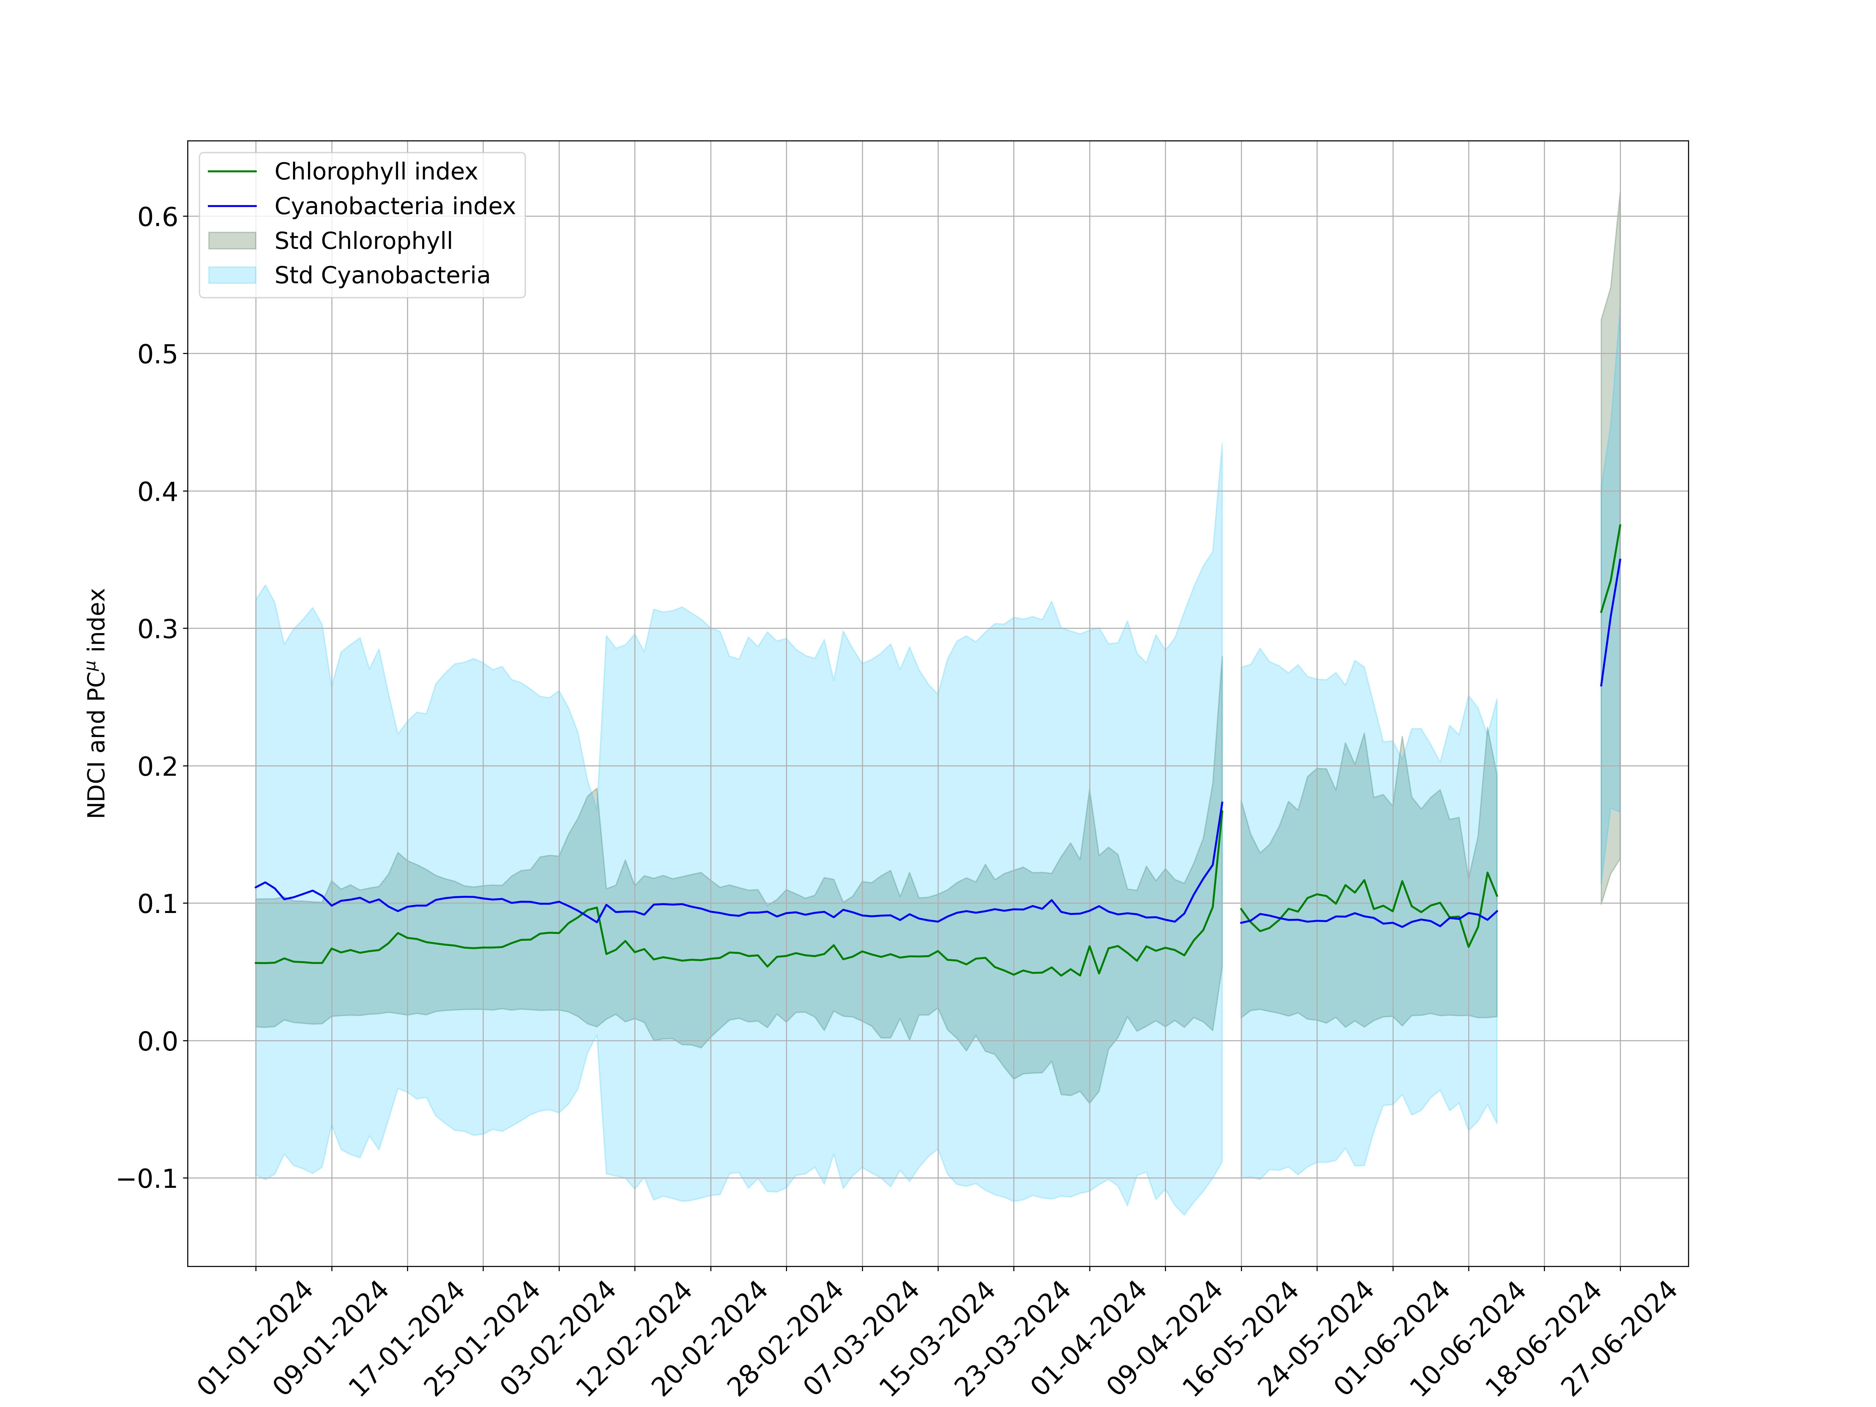Click the blue line sample in legend
Viewport: 1876px width, 1407px height.
click(x=232, y=206)
